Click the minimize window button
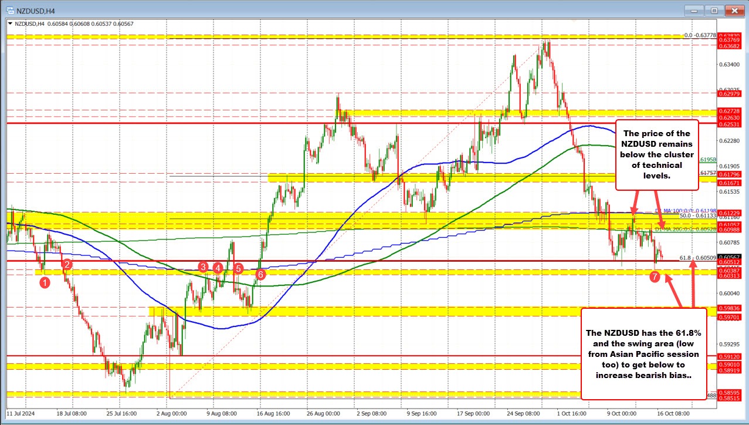 (x=694, y=10)
